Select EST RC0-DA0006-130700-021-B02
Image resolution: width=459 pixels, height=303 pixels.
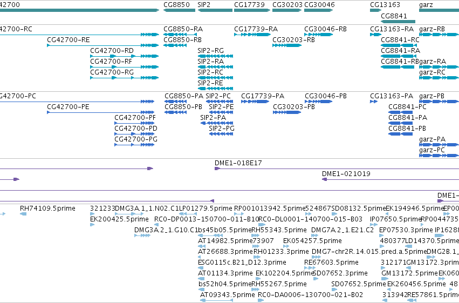point(261,301)
